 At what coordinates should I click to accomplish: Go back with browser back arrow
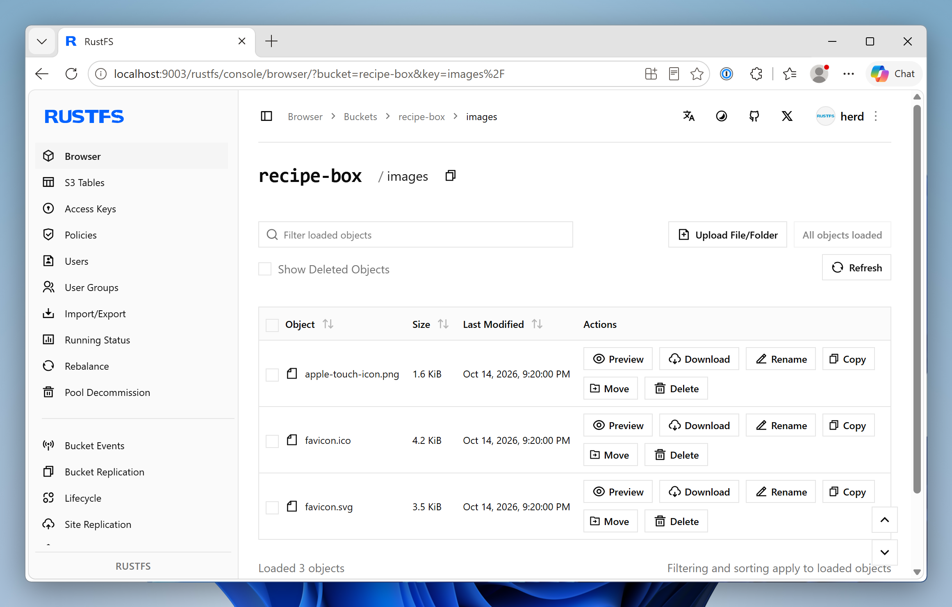tap(42, 74)
